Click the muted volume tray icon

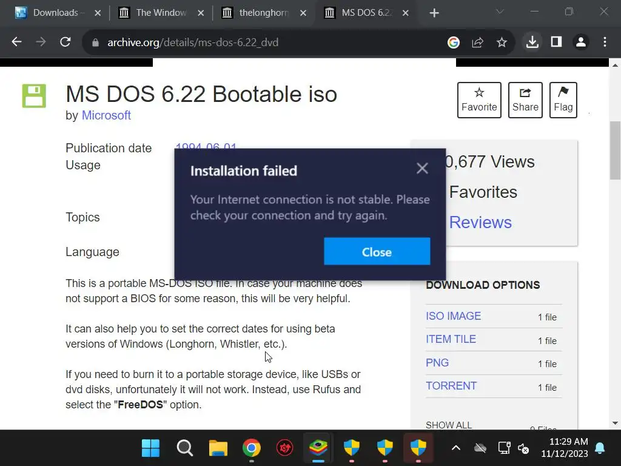[x=523, y=448]
